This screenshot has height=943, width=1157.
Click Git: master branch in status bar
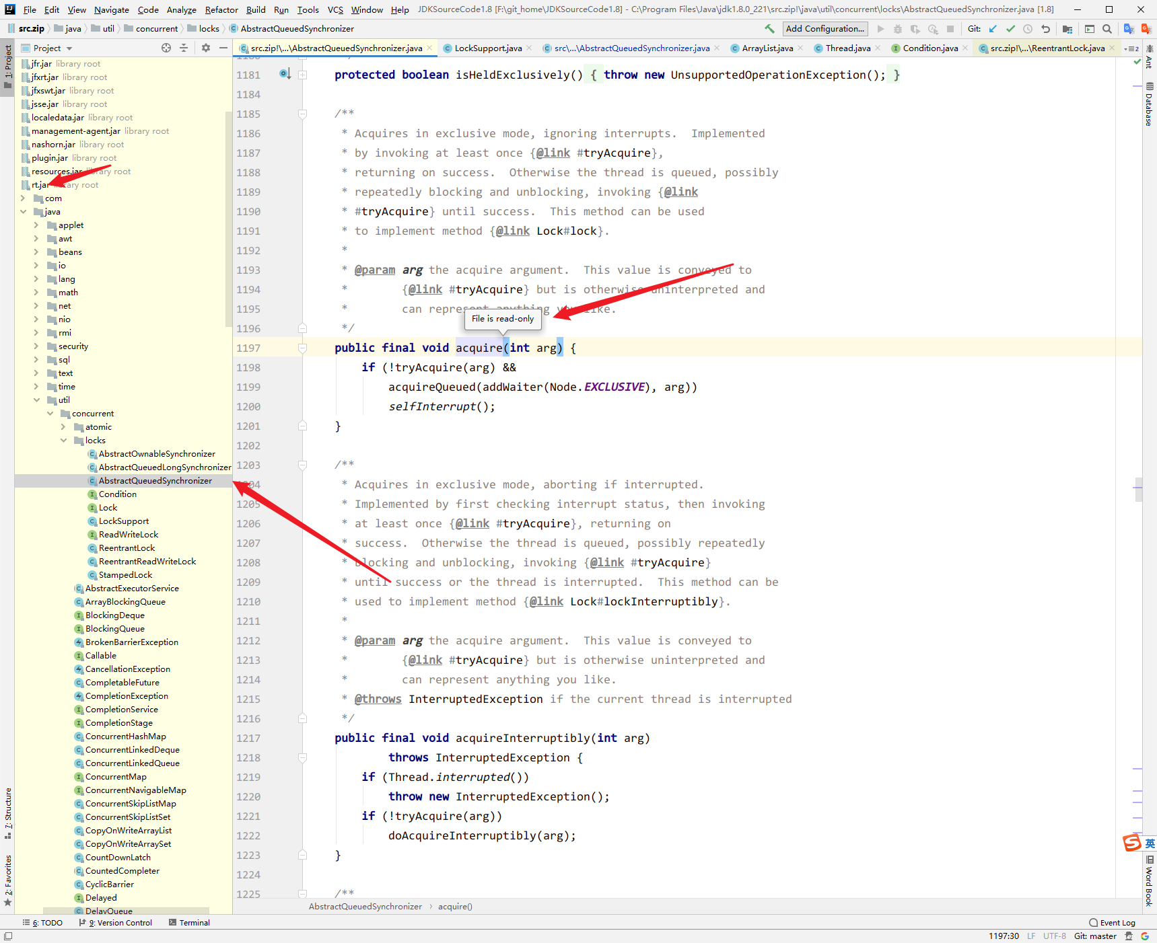(x=1095, y=936)
